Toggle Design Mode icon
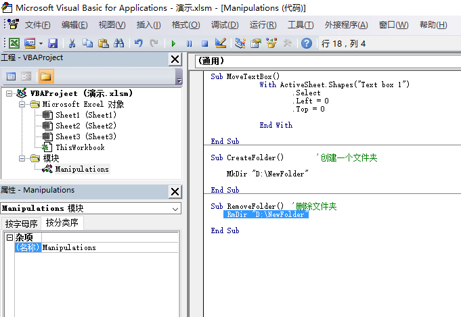This screenshot has height=317, width=461. coord(221,43)
